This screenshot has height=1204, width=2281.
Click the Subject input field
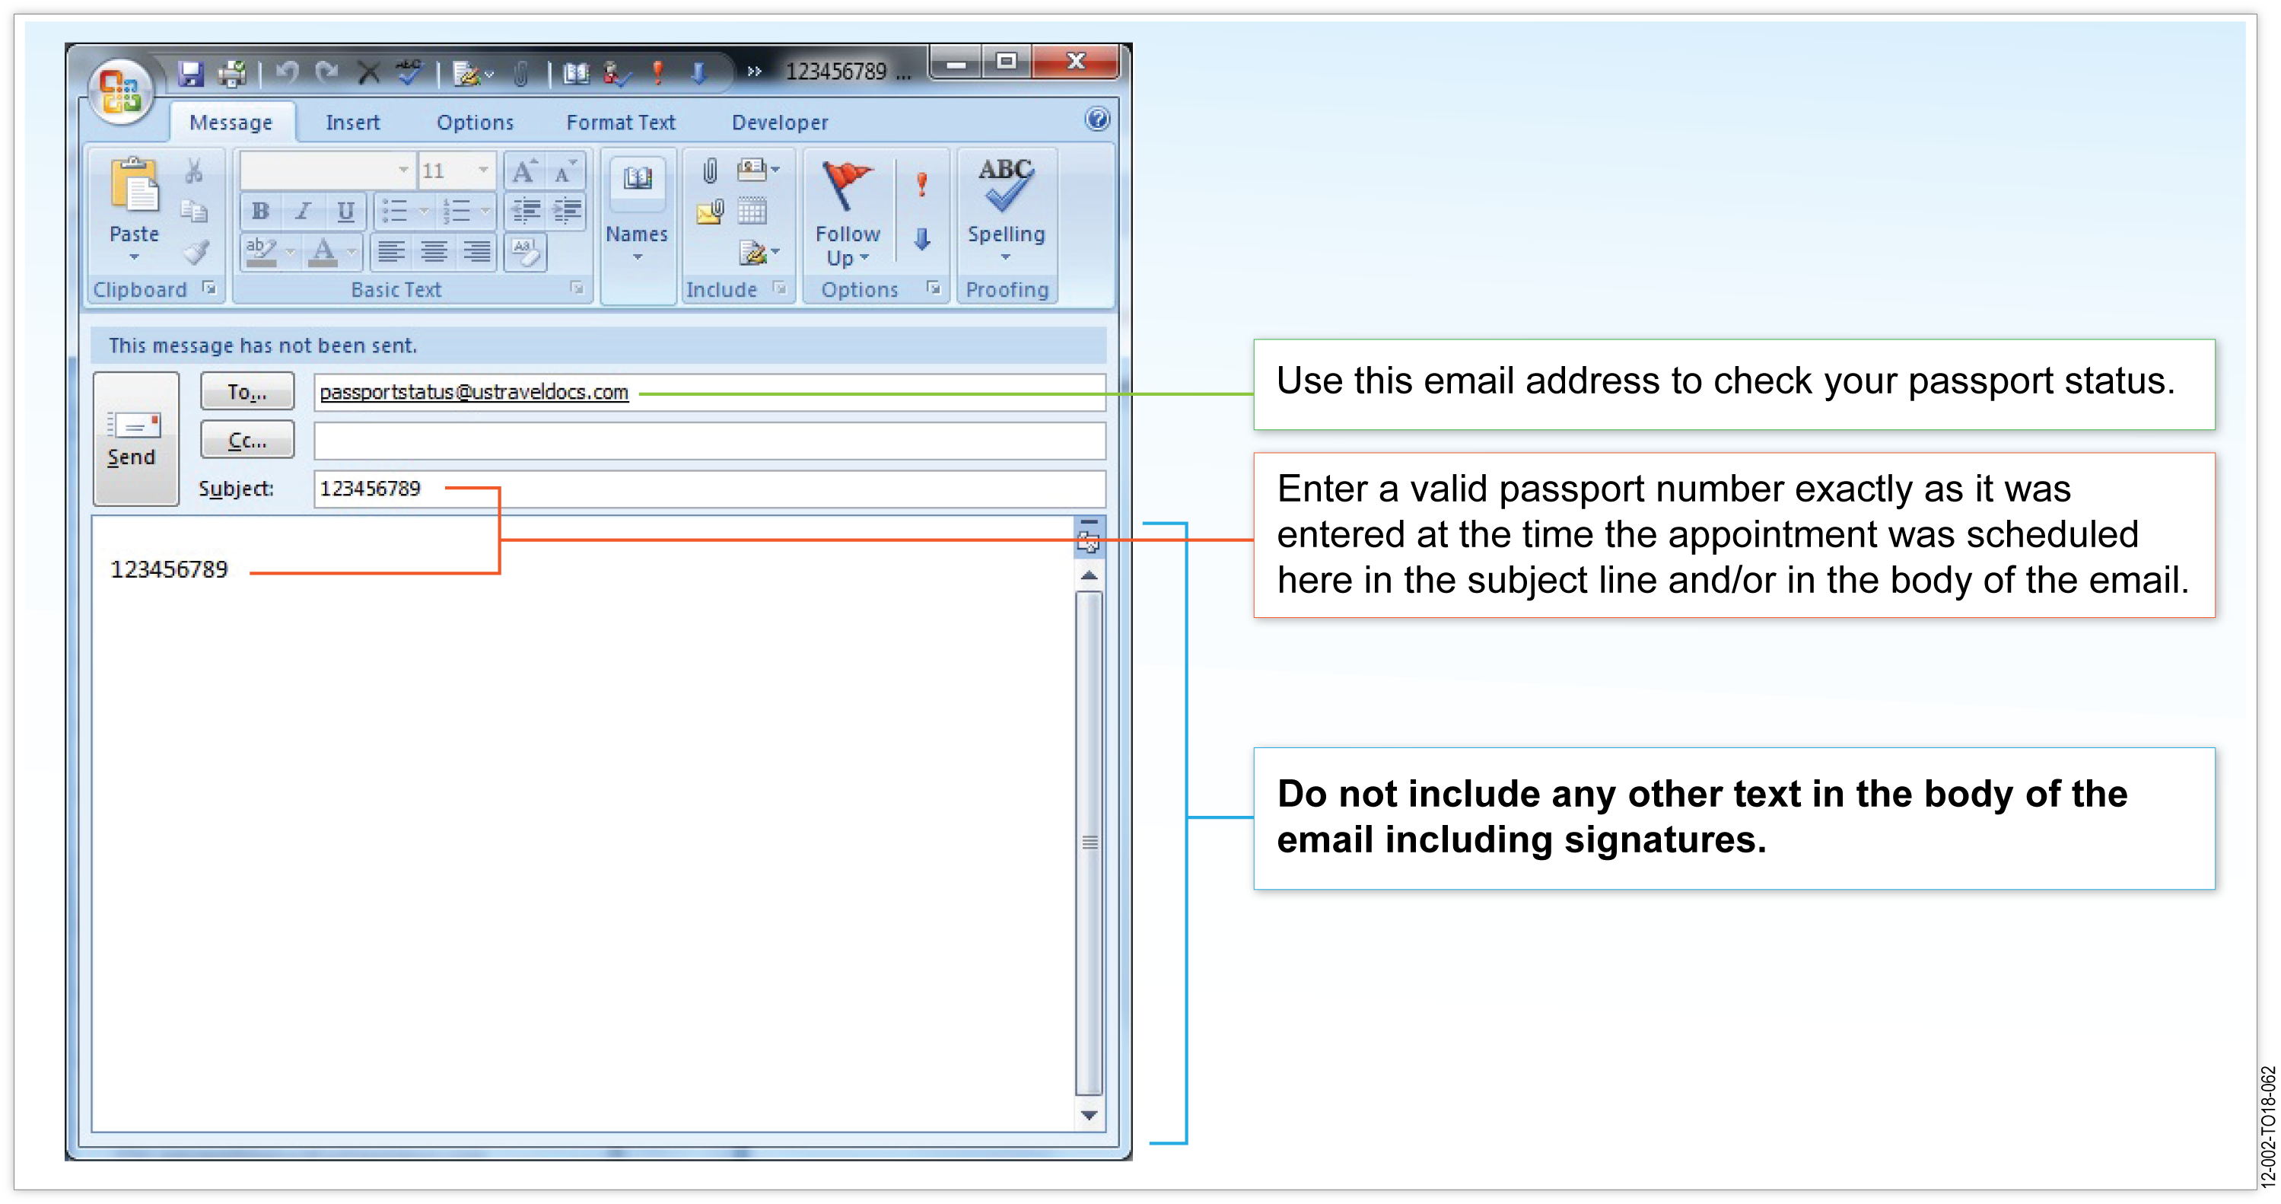point(706,489)
